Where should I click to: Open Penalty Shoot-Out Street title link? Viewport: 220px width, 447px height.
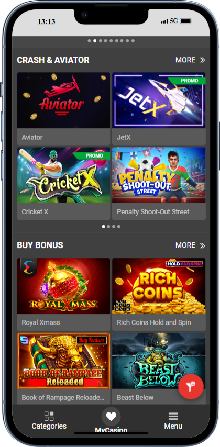tap(153, 212)
